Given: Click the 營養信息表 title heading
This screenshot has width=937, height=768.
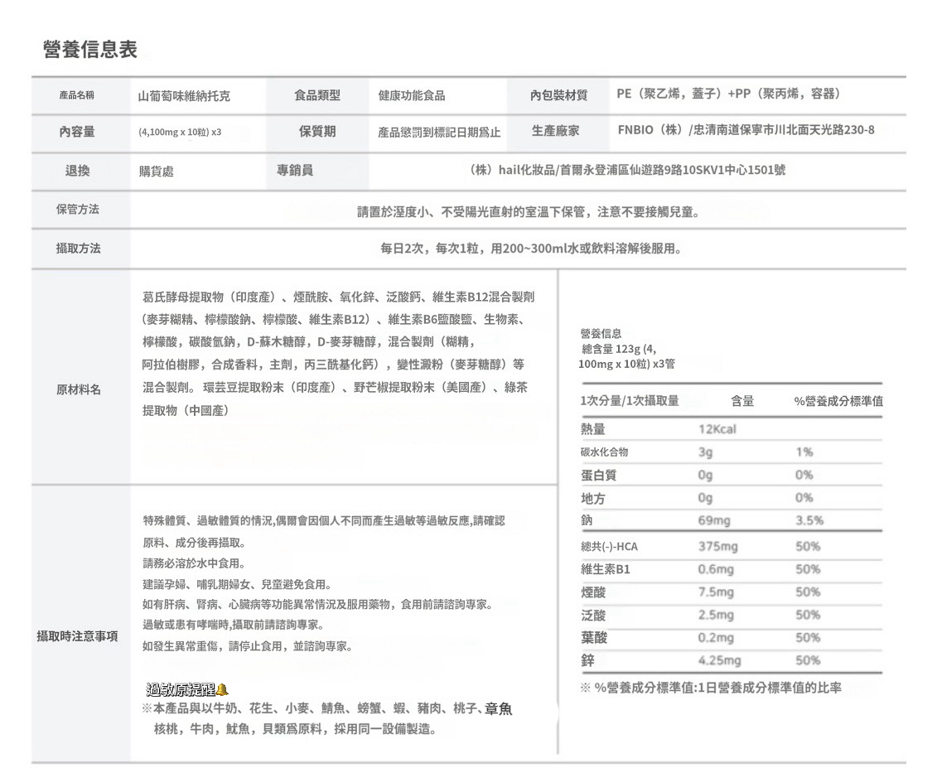Looking at the screenshot, I should (90, 49).
